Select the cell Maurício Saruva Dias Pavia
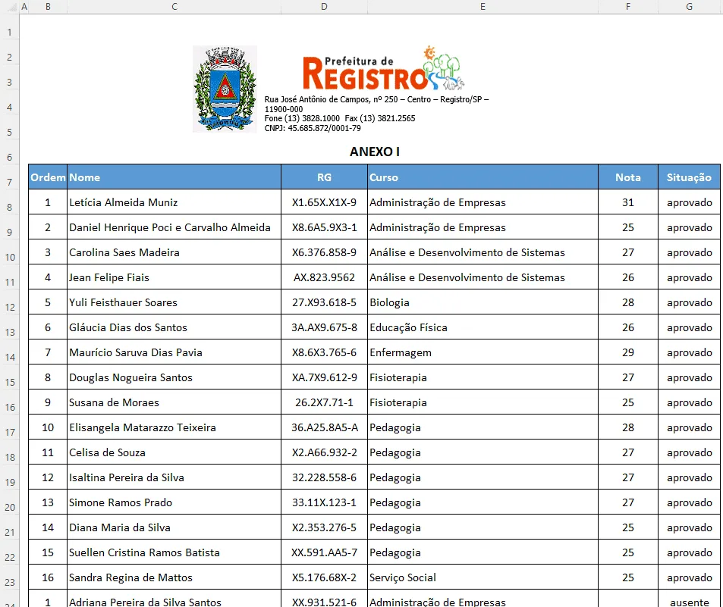The image size is (723, 607). click(x=174, y=352)
